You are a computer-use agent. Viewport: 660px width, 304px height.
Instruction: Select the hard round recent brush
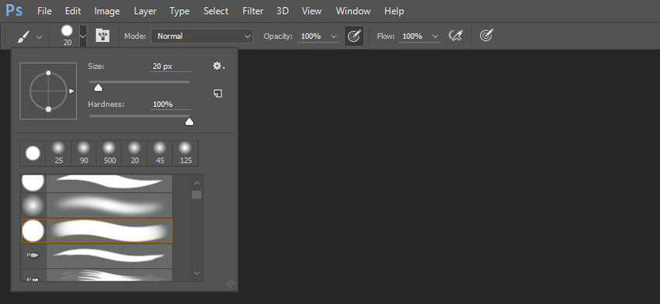[x=33, y=153]
